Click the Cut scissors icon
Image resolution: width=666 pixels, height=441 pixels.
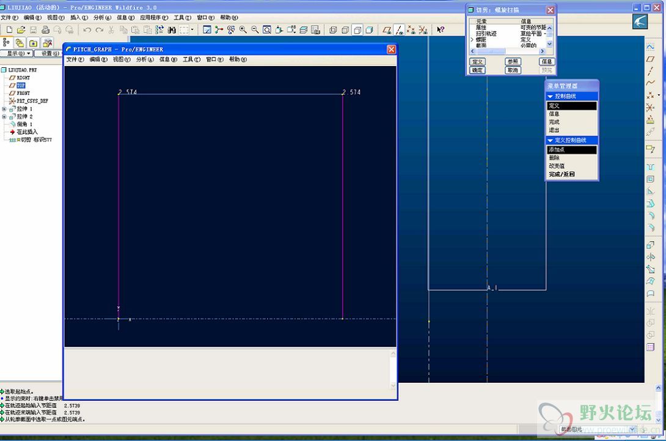point(111,30)
